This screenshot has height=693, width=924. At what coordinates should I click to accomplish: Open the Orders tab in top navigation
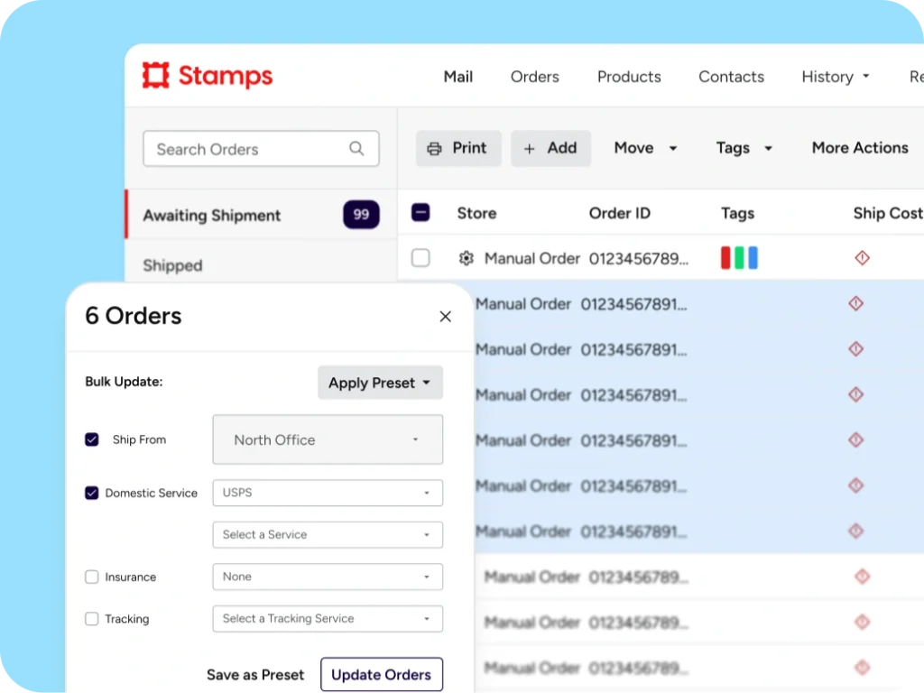point(534,77)
